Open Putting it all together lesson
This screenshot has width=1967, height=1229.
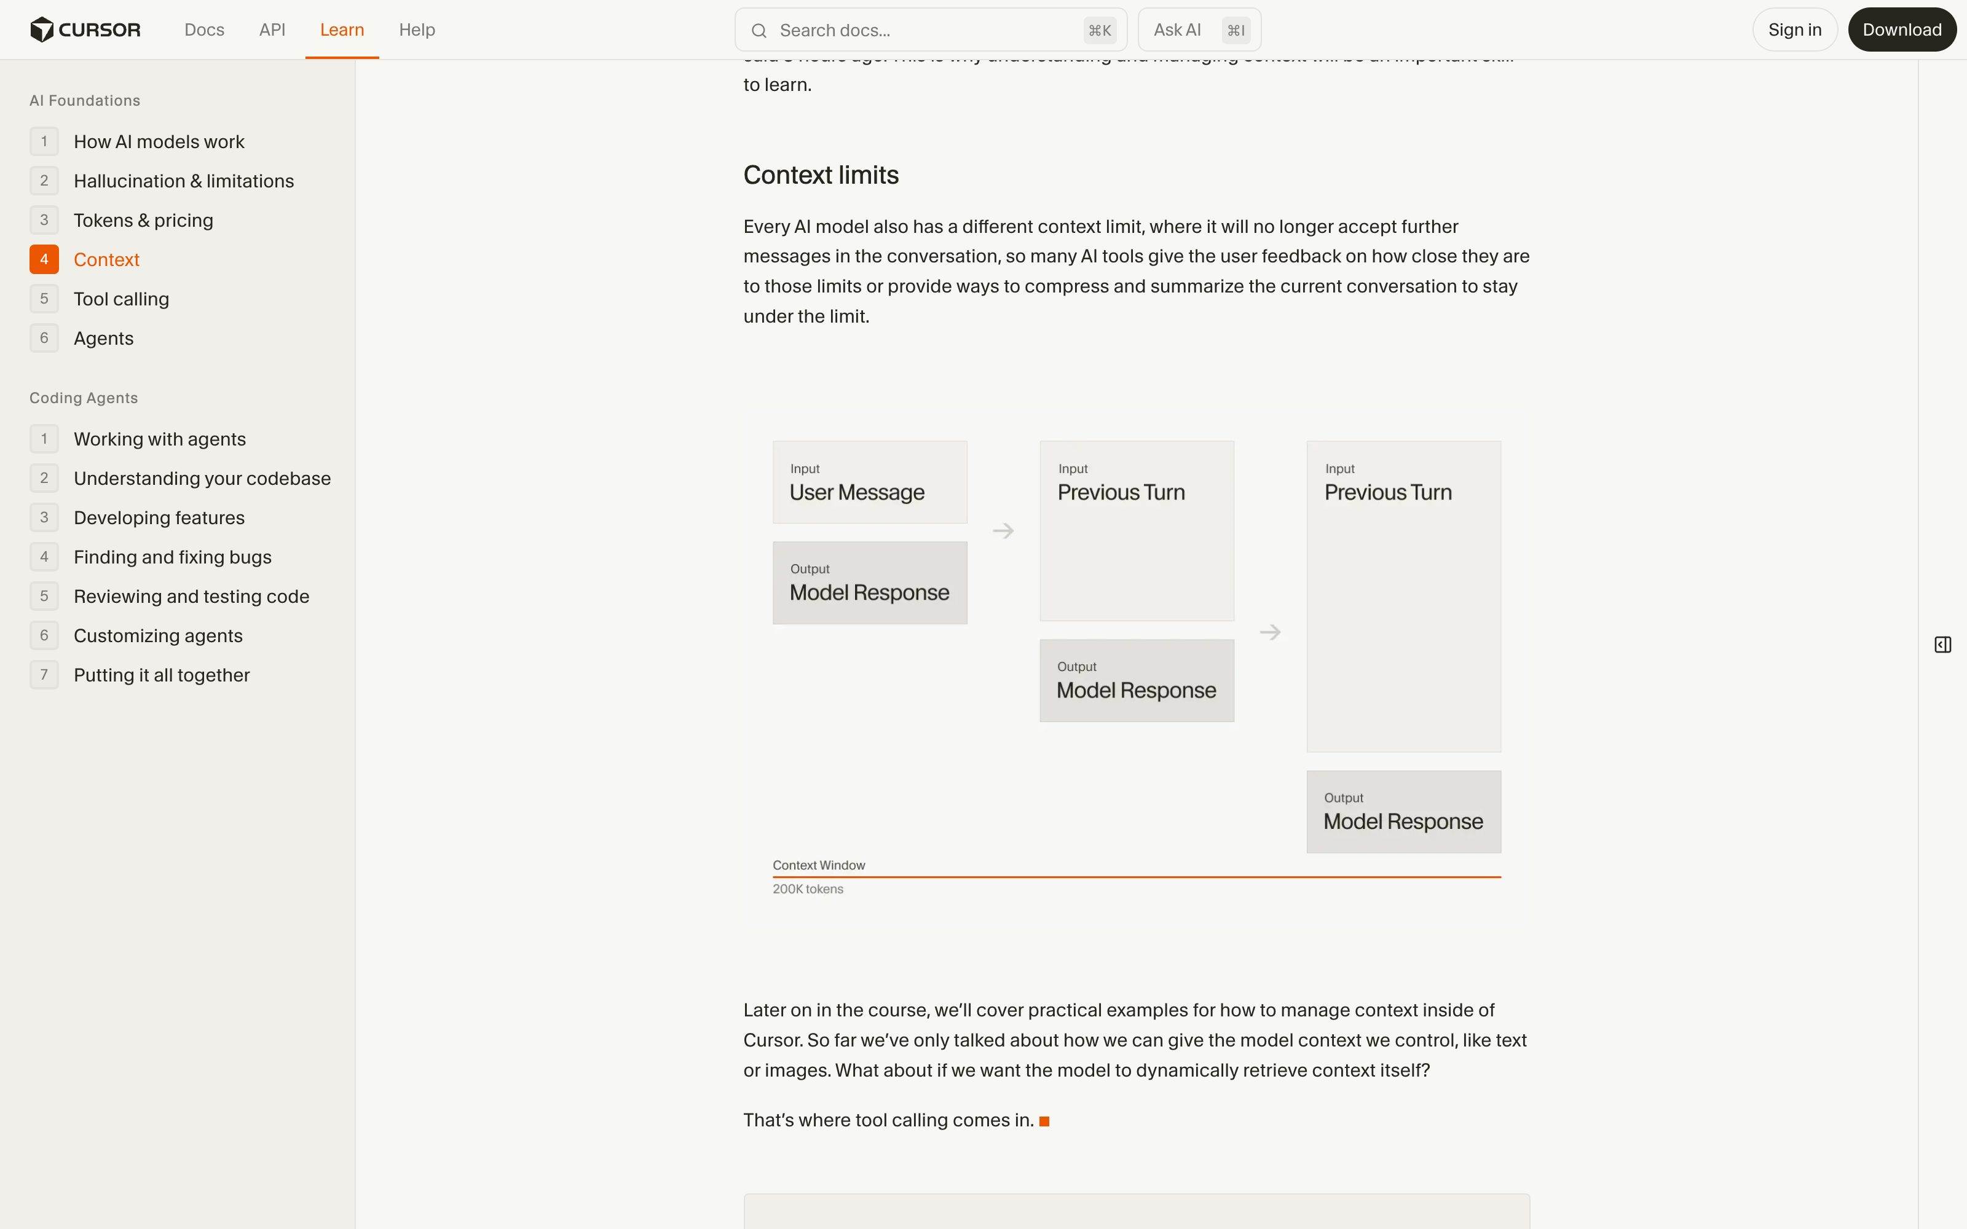140,675
